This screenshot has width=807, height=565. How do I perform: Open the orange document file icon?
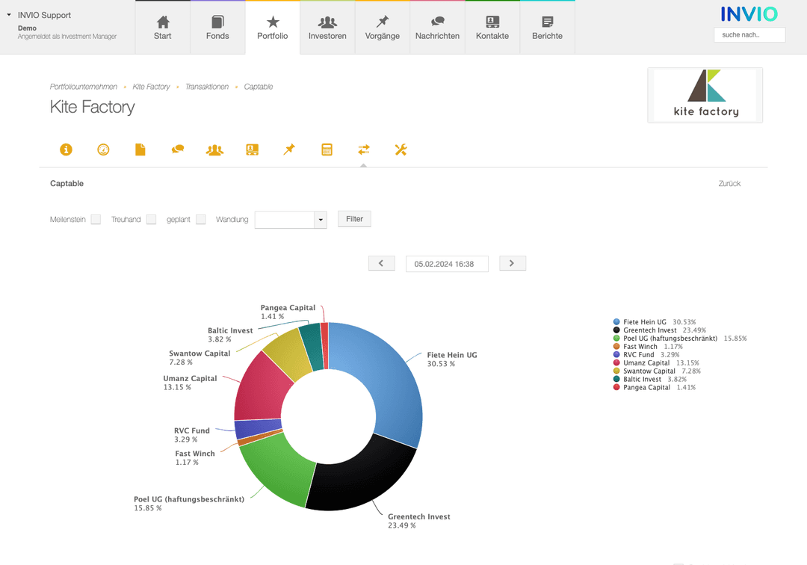click(x=140, y=149)
